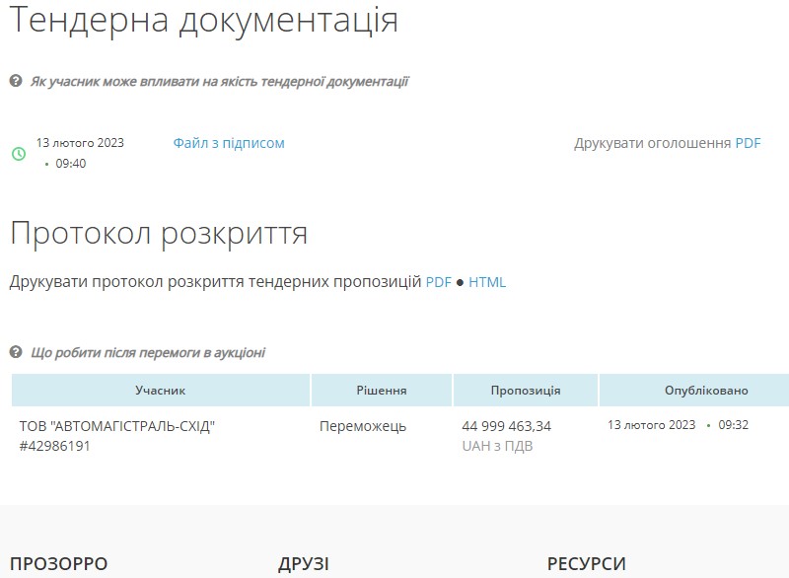
Task: Click the participant code #42986191
Action: (x=55, y=446)
